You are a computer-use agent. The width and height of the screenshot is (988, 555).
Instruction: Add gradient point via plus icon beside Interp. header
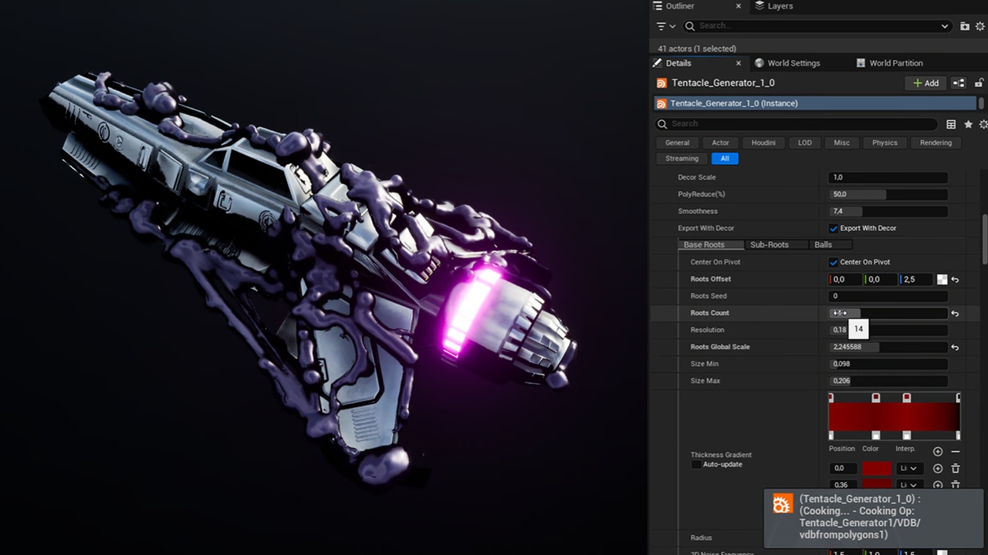click(938, 452)
